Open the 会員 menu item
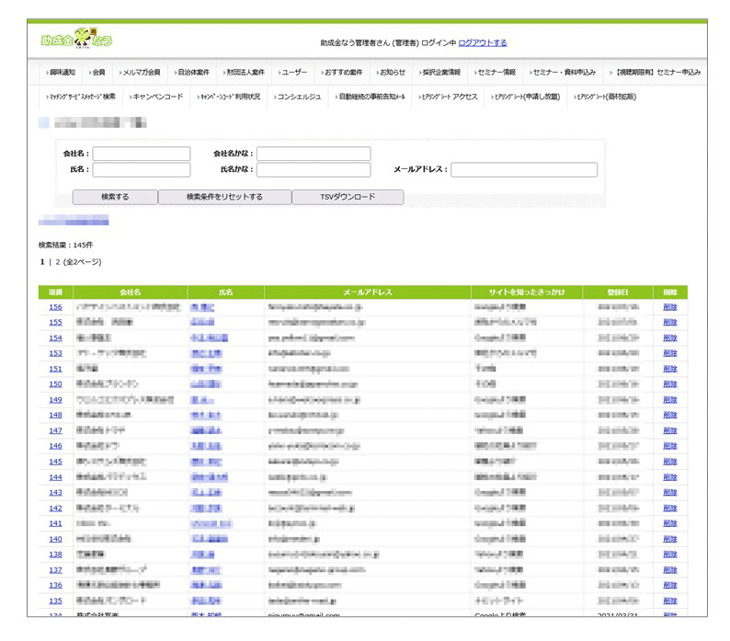The width and height of the screenshot is (730, 641). 97,72
